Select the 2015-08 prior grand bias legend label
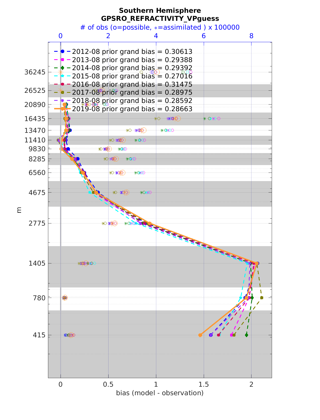 pos(132,76)
